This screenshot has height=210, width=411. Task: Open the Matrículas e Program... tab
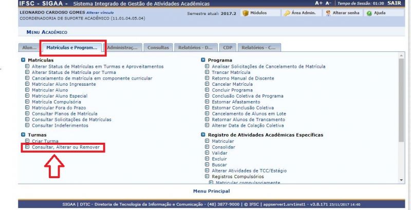click(72, 48)
